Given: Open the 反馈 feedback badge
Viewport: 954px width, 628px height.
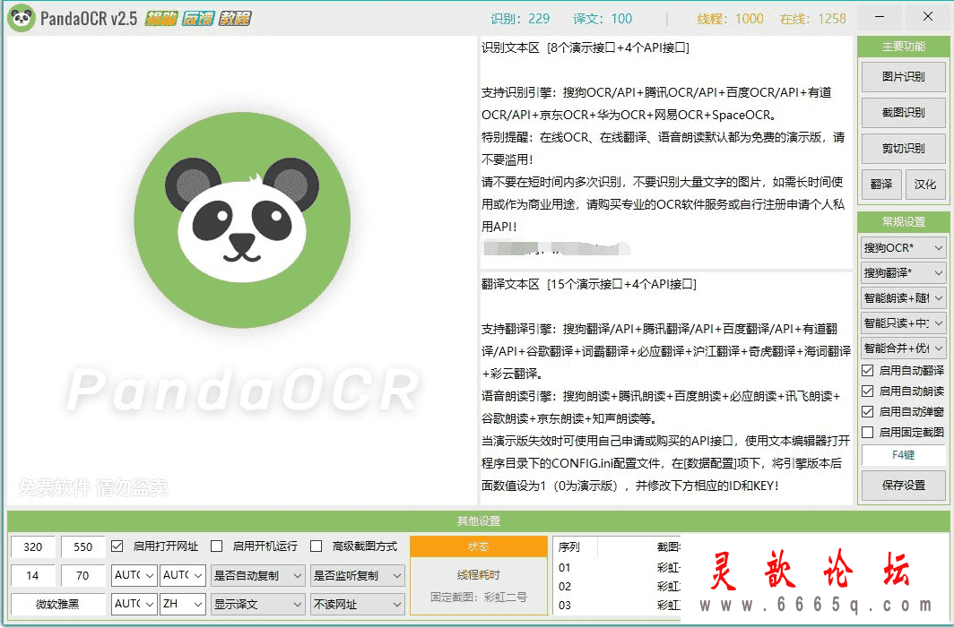Looking at the screenshot, I should 198,18.
